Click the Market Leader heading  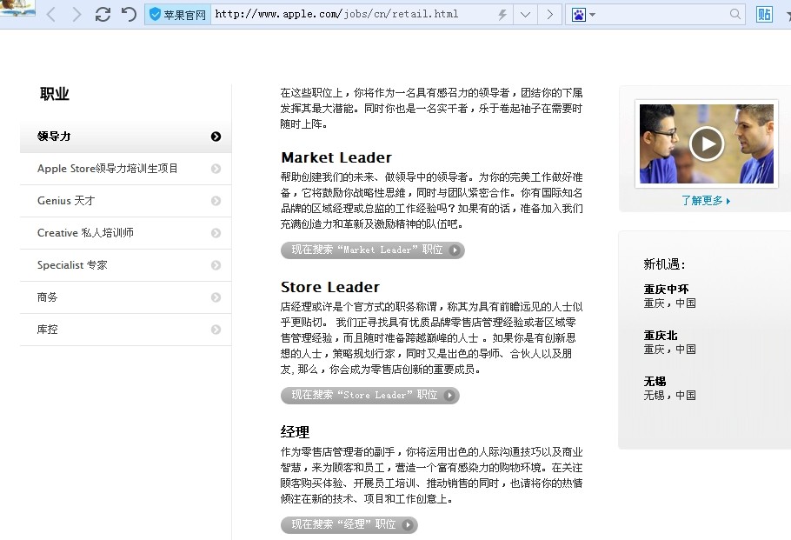coord(336,157)
